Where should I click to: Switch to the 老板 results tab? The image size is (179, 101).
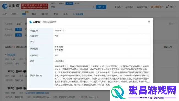[14, 14]
